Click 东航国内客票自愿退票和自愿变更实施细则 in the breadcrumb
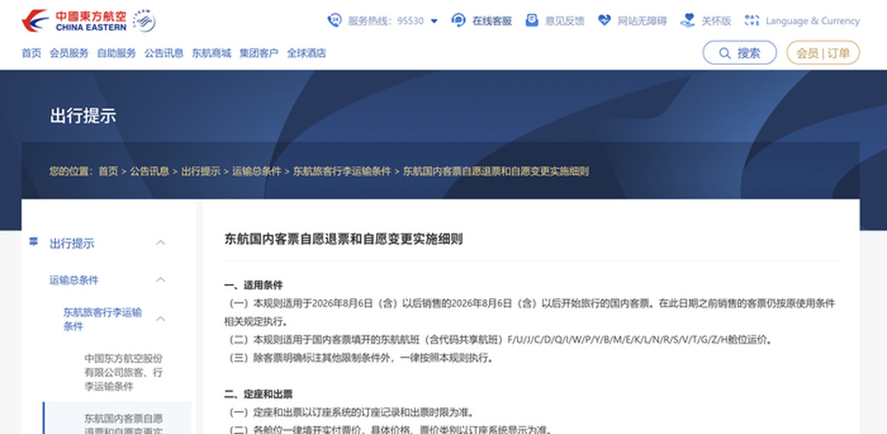 496,171
